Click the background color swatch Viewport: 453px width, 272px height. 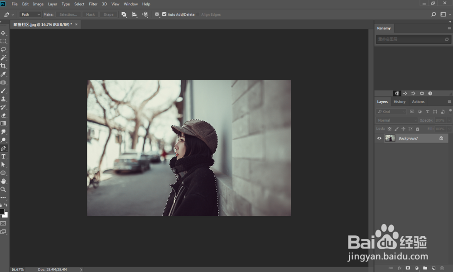5,215
